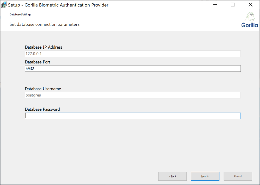The image size is (260, 185).
Task: Click the setup installer icon in title bar
Action: pyautogui.click(x=4, y=5)
